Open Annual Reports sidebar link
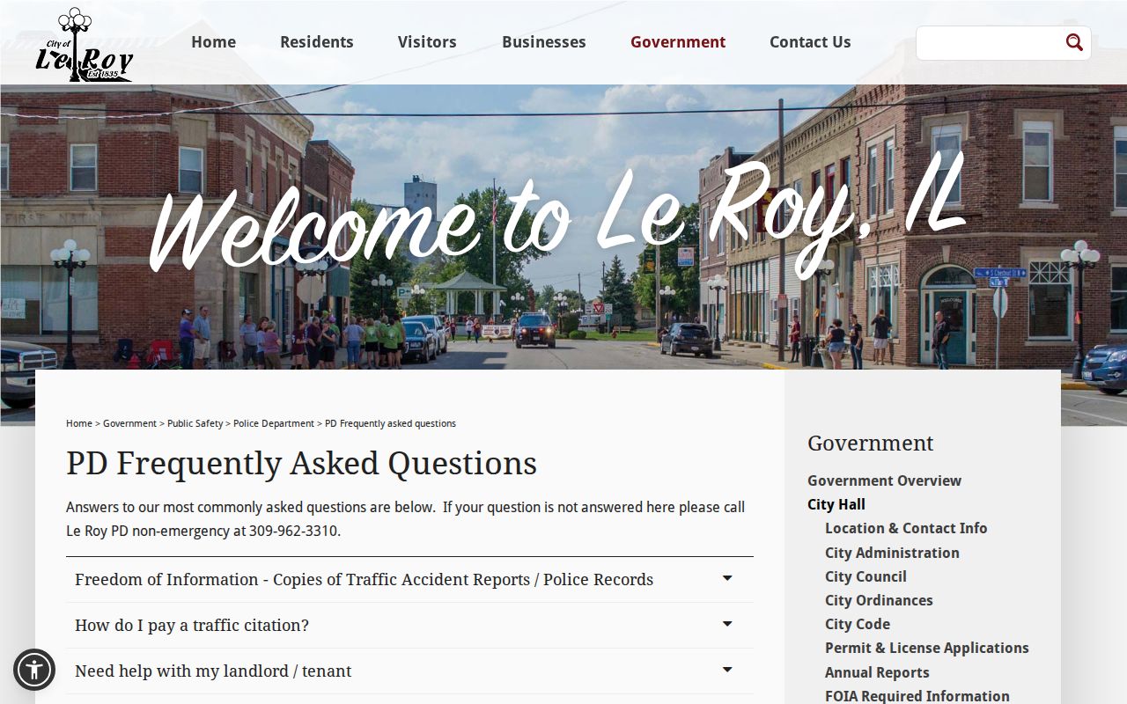 877,672
